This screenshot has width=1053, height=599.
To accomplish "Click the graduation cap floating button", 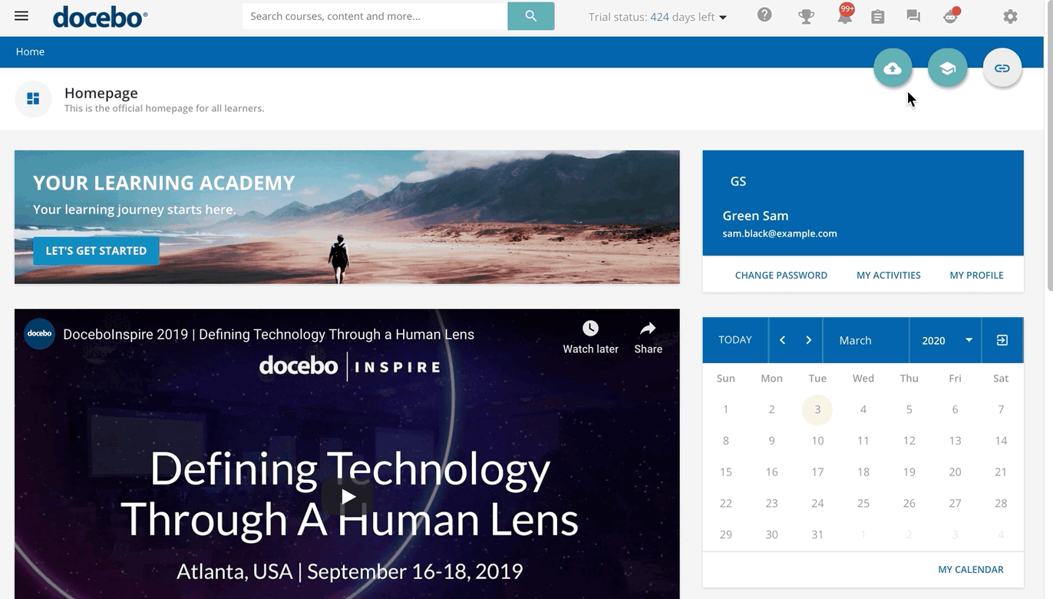I will point(948,68).
